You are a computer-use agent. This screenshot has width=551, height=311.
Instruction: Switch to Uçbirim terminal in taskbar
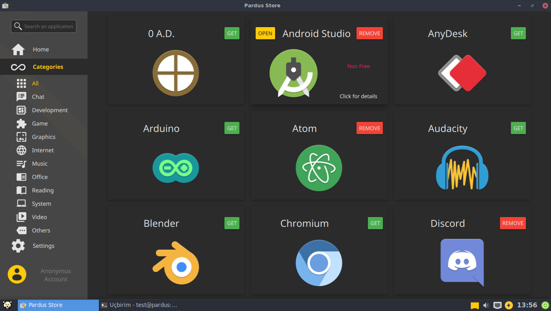coord(139,305)
